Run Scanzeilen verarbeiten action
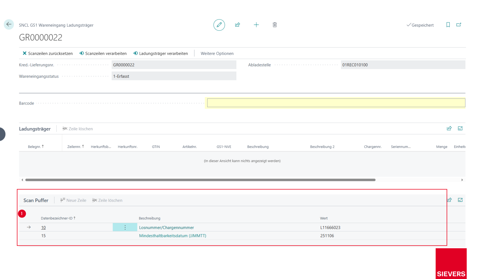 (103, 53)
